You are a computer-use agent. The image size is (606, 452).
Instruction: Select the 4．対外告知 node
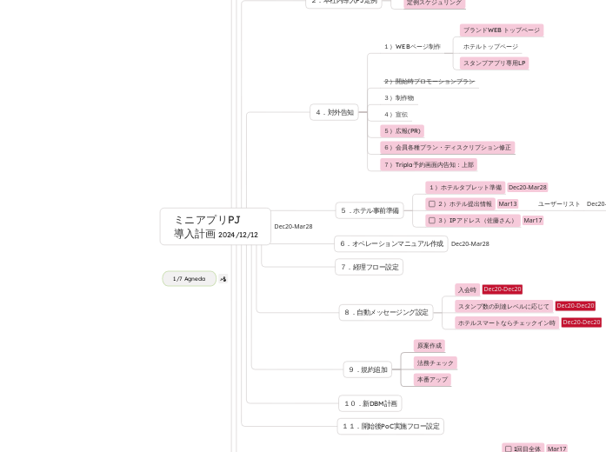click(x=335, y=112)
